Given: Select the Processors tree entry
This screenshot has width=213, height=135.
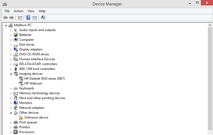Looking at the screenshot, I should point(27,132).
